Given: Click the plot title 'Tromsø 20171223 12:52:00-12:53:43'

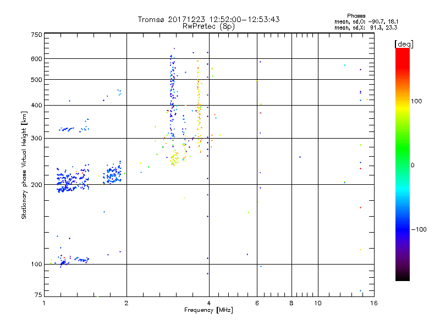Looking at the screenshot, I should pyautogui.click(x=208, y=19).
